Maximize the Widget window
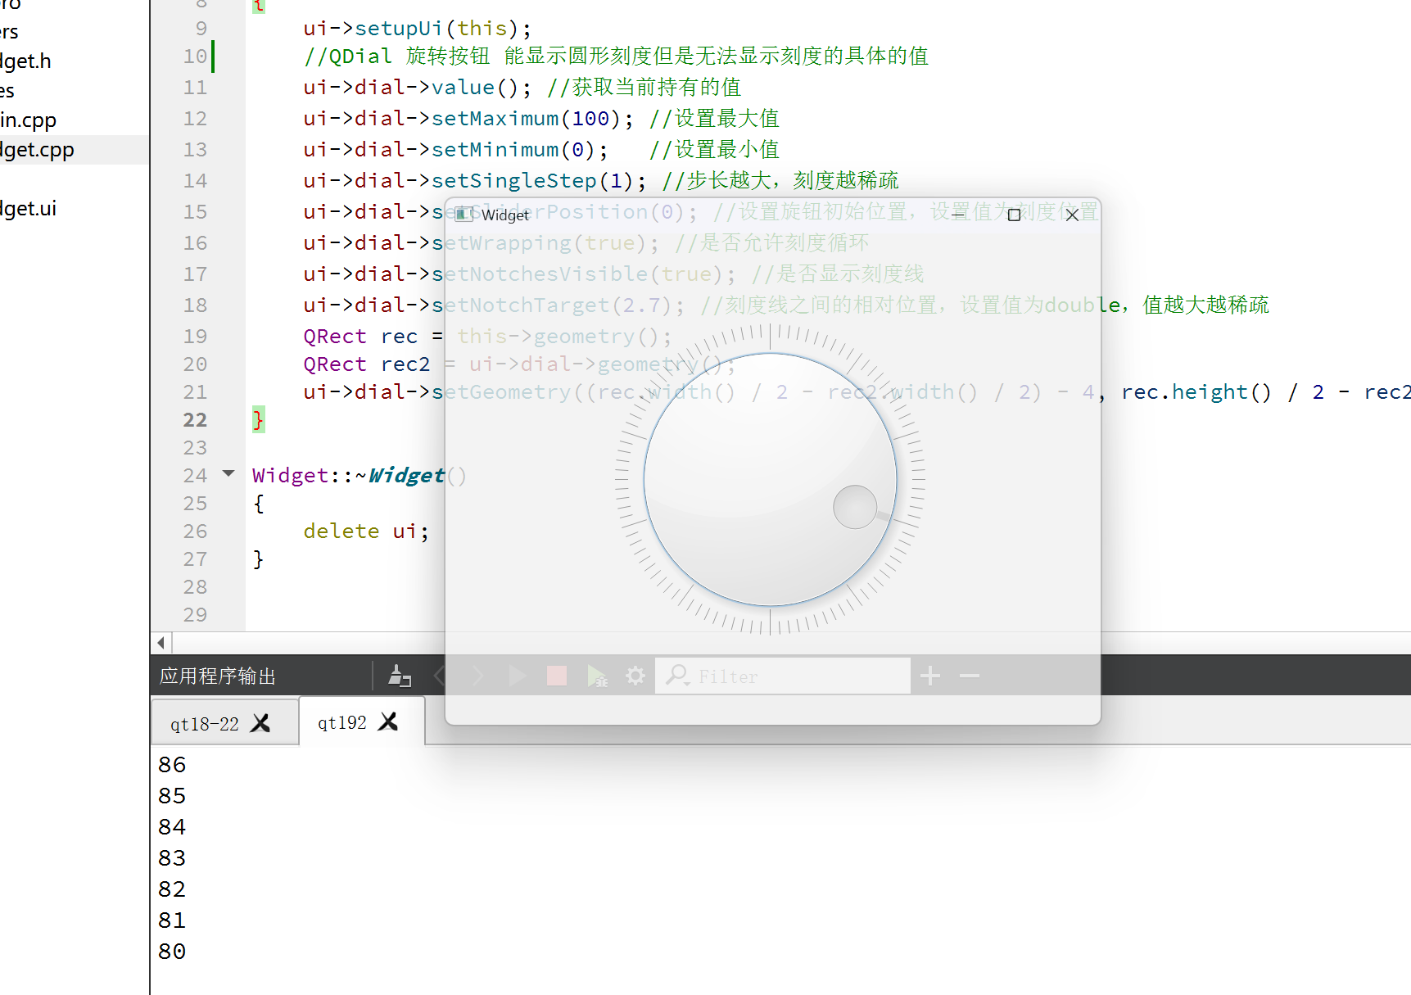 point(1014,215)
